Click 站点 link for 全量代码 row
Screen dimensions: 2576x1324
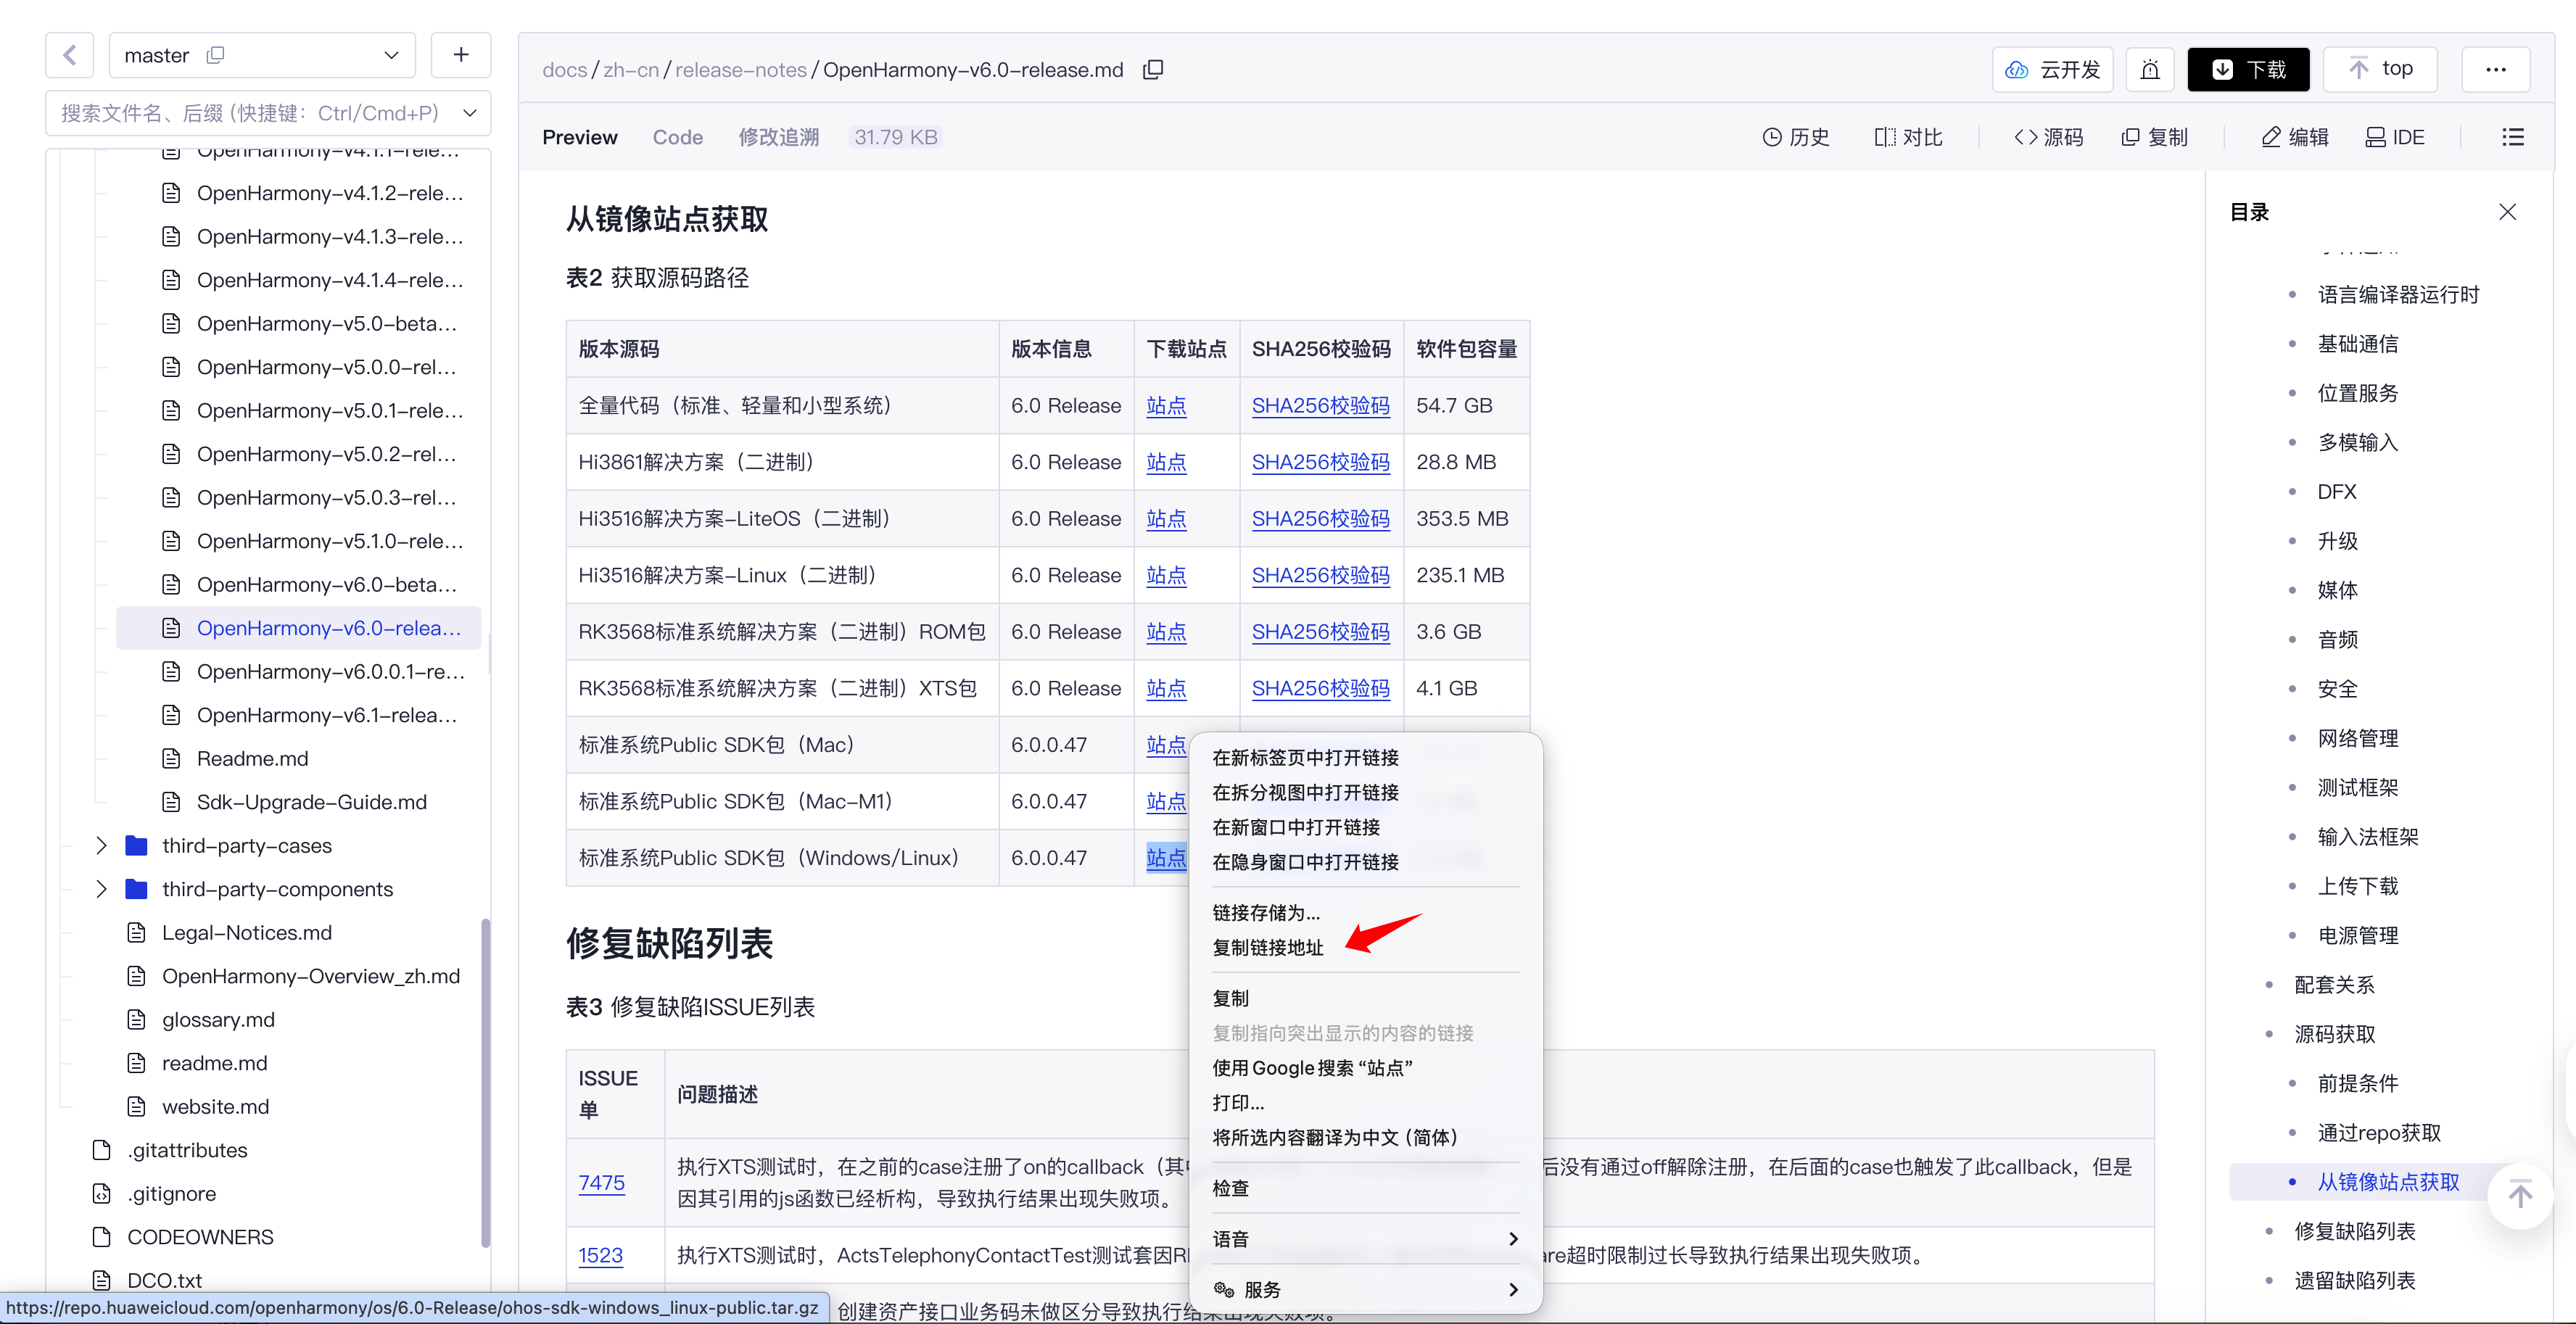pyautogui.click(x=1166, y=406)
